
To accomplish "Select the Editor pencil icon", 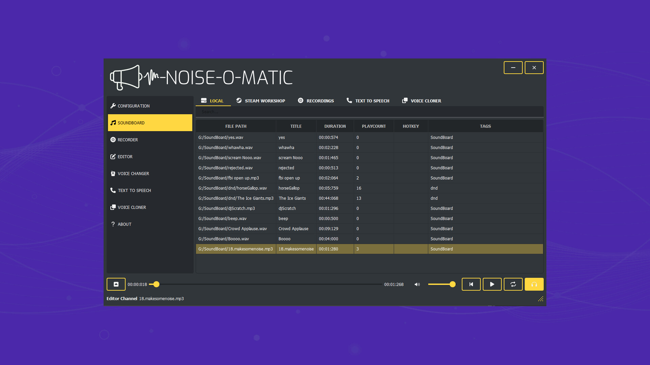I will [113, 156].
